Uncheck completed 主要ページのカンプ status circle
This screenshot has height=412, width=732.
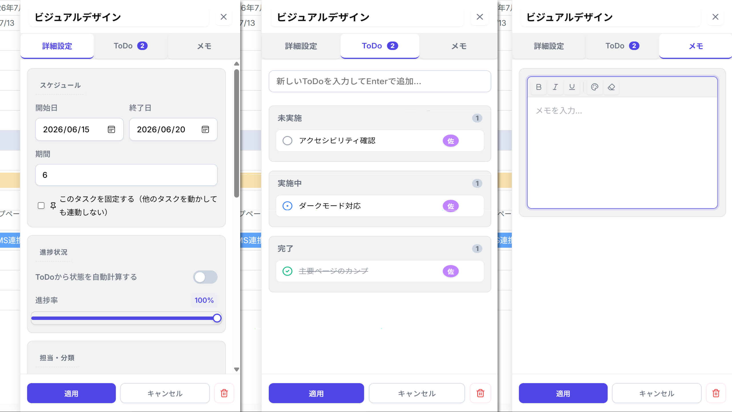point(287,271)
